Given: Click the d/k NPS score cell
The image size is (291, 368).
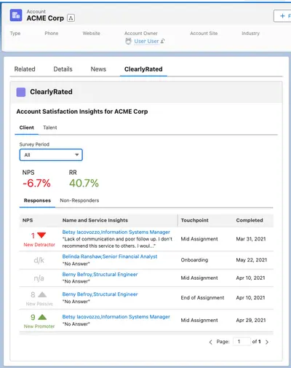Looking at the screenshot, I should [x=39, y=260].
